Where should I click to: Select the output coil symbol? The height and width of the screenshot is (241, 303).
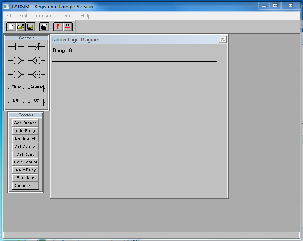pos(16,60)
